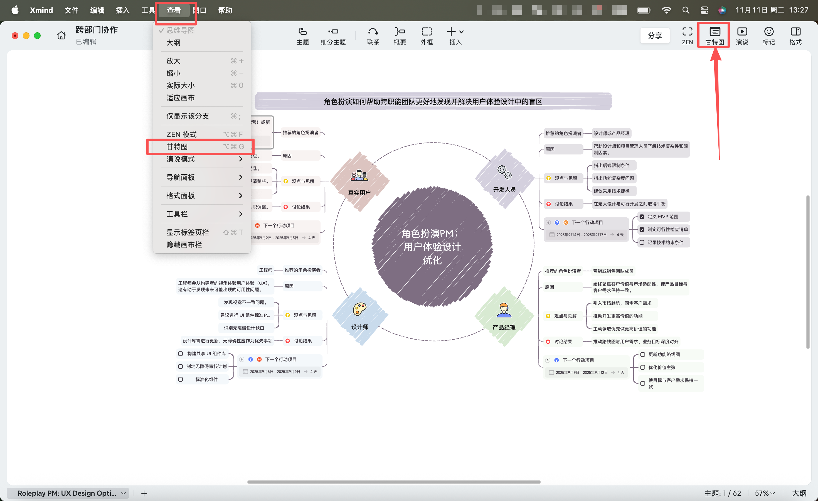Switch to 大纲 in status bar
The width and height of the screenshot is (818, 501).
click(799, 493)
